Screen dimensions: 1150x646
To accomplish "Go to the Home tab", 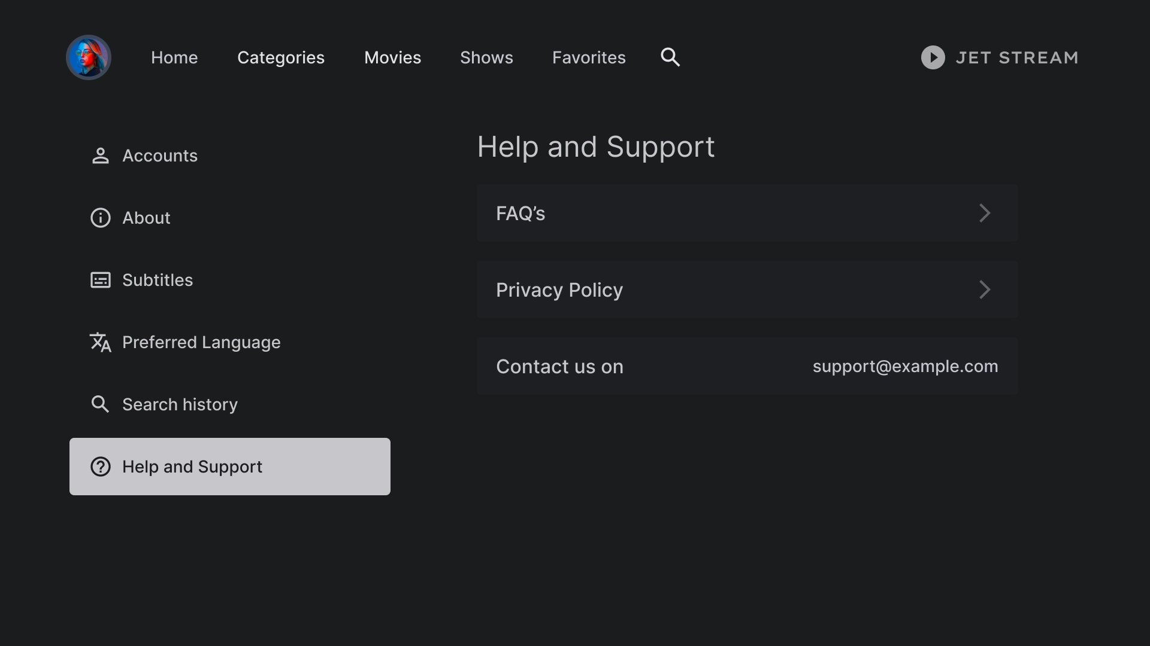I will (x=174, y=57).
